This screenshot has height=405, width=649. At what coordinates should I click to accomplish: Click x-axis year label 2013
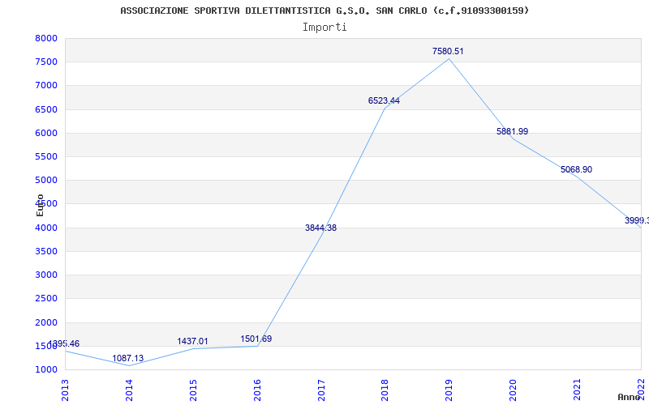(65, 390)
